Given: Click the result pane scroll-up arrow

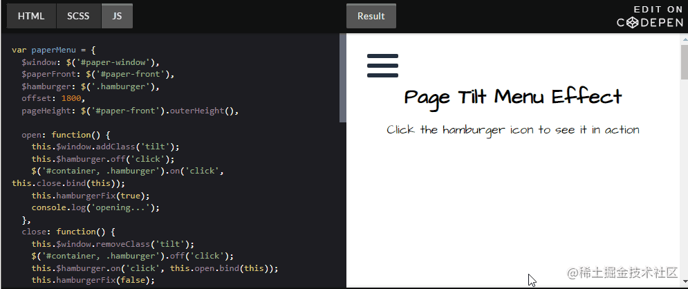Looking at the screenshot, I should pyautogui.click(x=684, y=39).
